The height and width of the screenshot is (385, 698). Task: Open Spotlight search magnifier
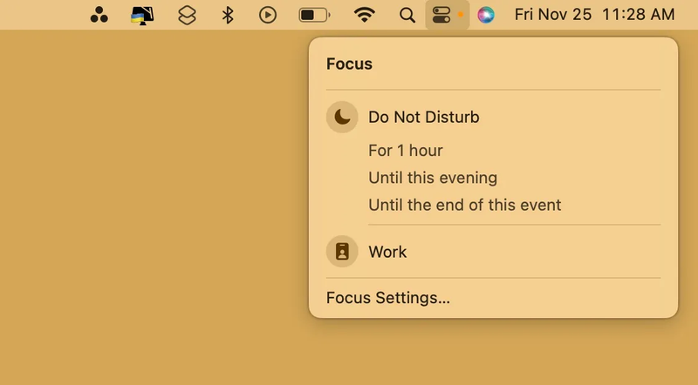point(407,16)
